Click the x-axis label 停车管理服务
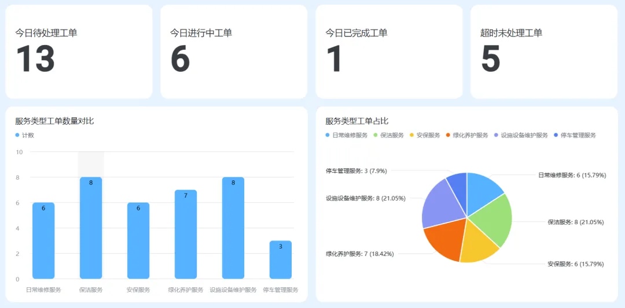 [x=281, y=290]
